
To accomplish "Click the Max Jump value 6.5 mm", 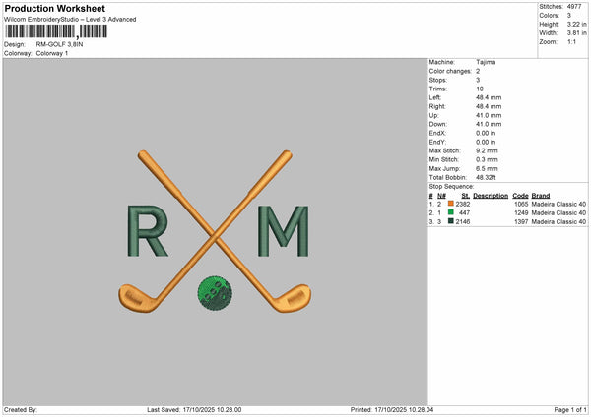I will point(487,168).
